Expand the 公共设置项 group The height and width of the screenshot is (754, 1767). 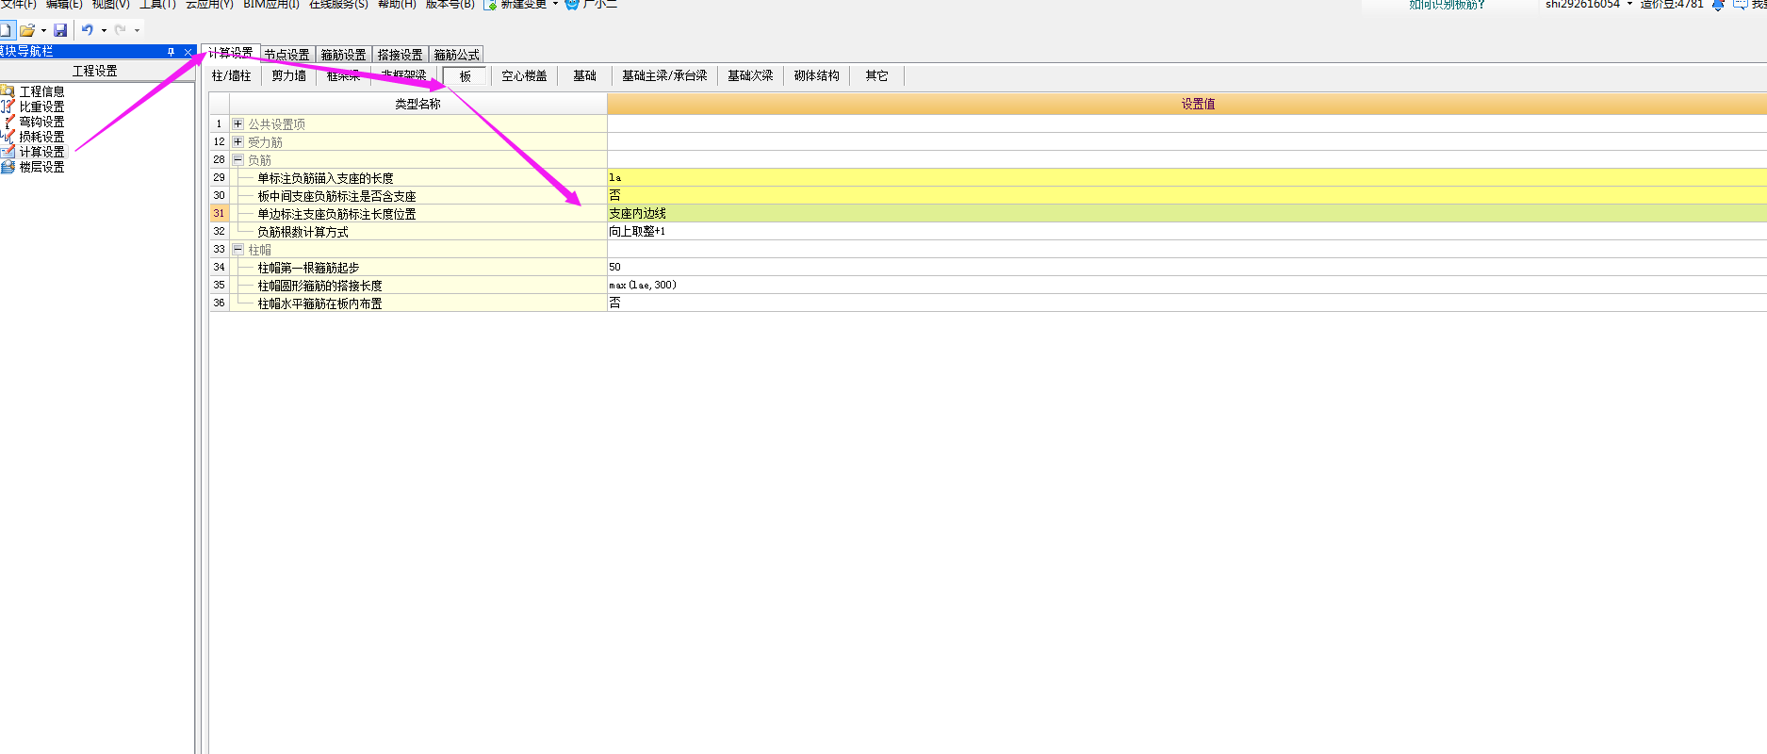(x=237, y=123)
